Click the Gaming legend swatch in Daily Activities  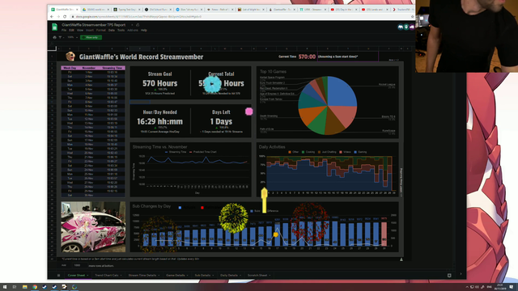[x=355, y=152]
